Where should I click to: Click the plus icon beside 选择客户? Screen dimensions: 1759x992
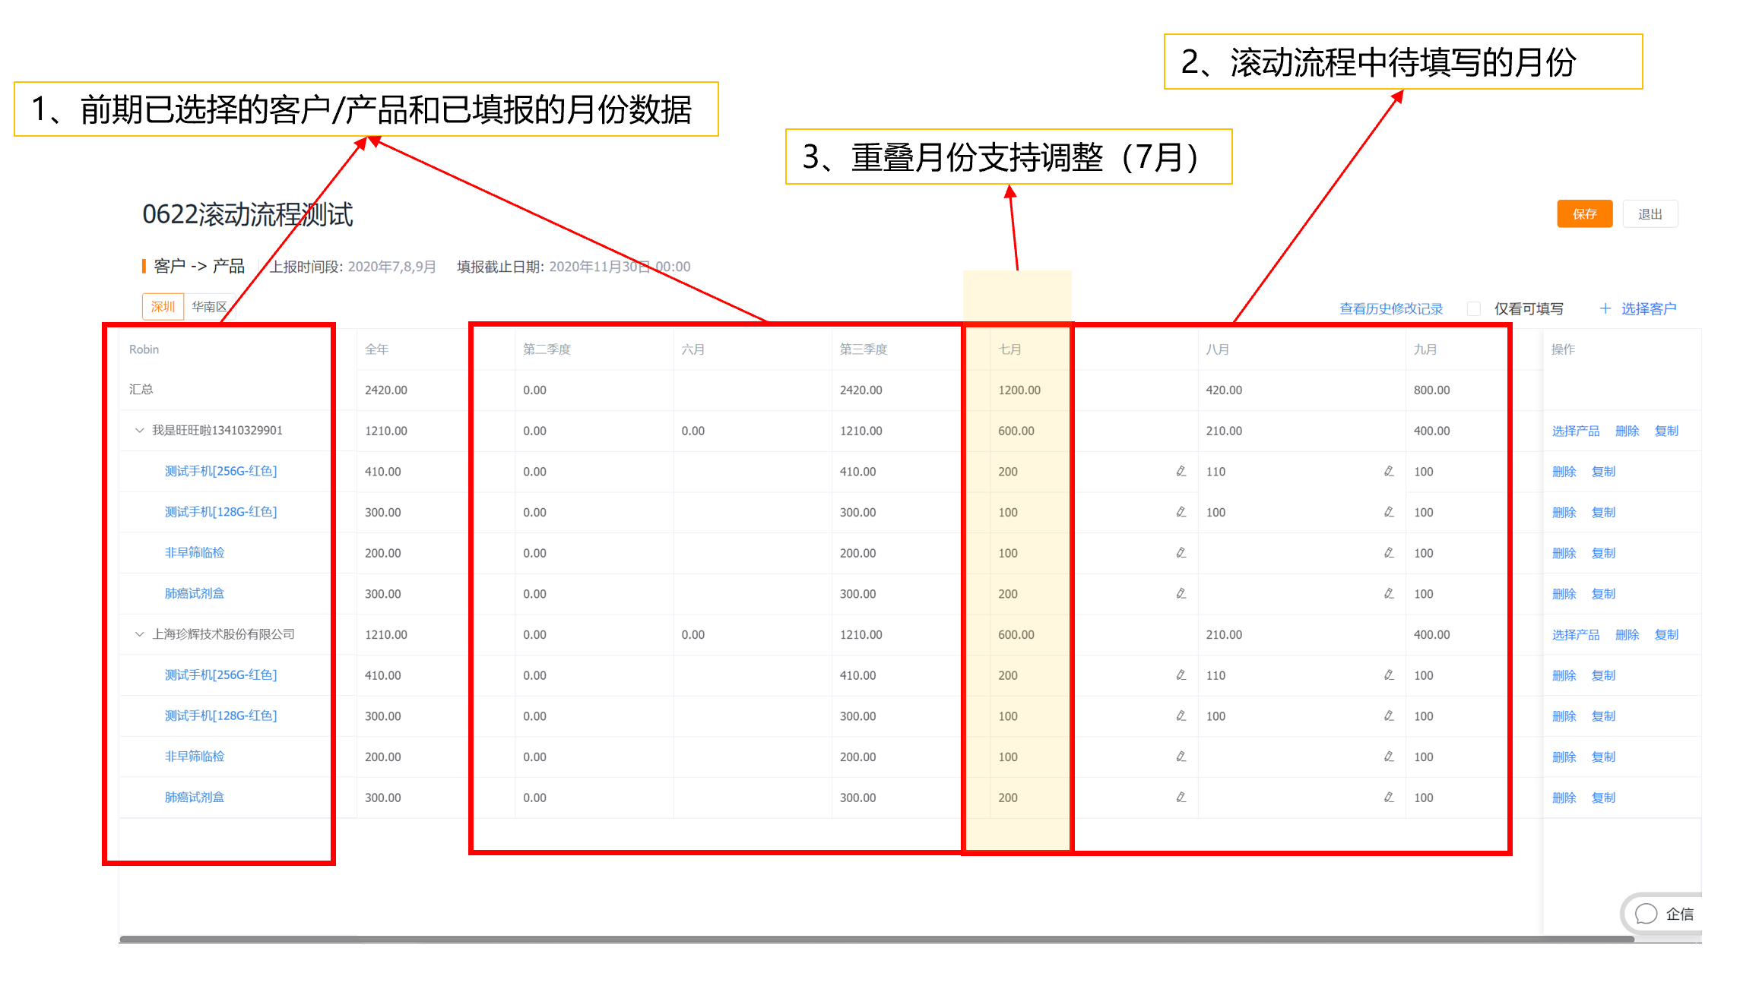click(1605, 308)
